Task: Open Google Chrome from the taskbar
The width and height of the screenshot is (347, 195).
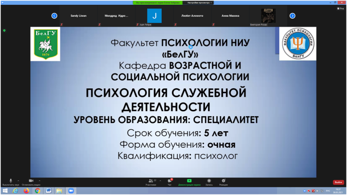Action: (x=37, y=191)
